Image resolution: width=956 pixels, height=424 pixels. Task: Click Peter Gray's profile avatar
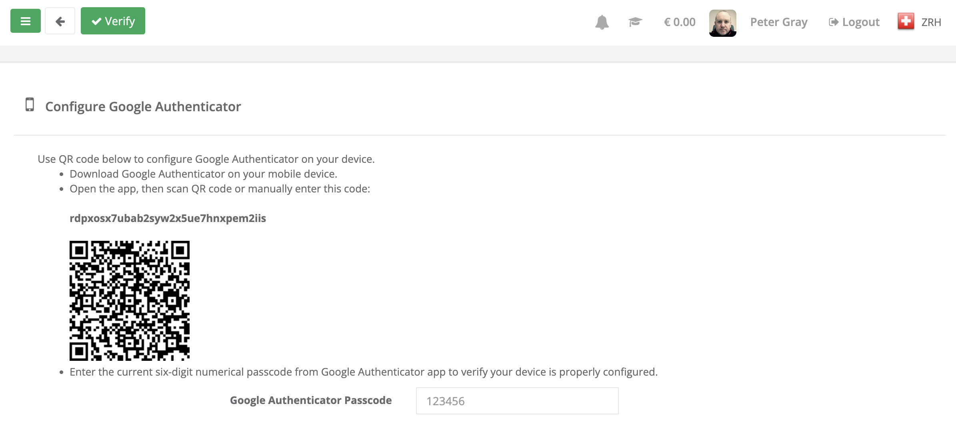[x=722, y=23]
